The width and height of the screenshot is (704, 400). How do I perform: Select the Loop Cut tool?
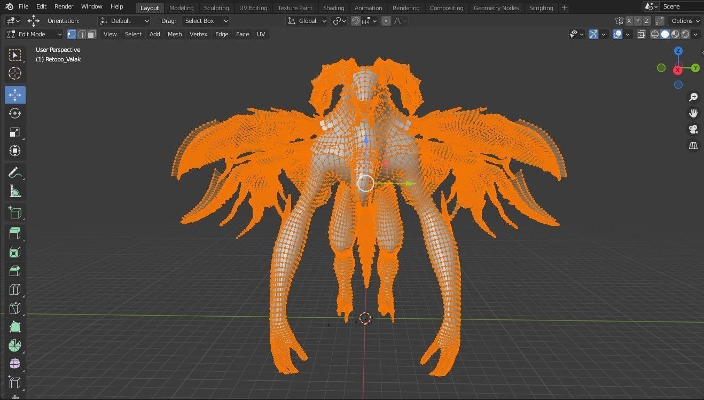click(x=15, y=289)
